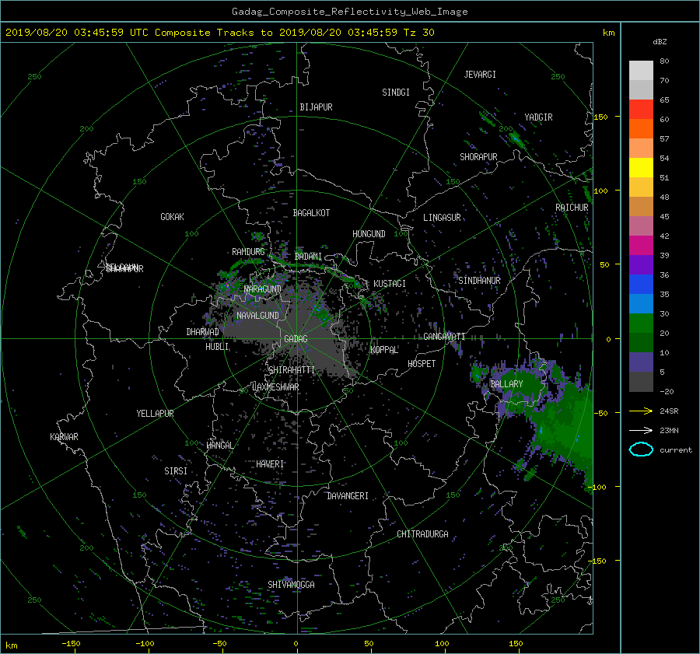The width and height of the screenshot is (700, 654).
Task: Click the SHIVAMOGGA city label
Action: click(291, 584)
